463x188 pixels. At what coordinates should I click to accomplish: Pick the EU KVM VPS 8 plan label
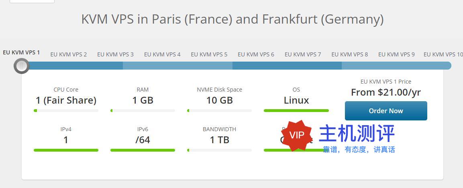(350, 54)
